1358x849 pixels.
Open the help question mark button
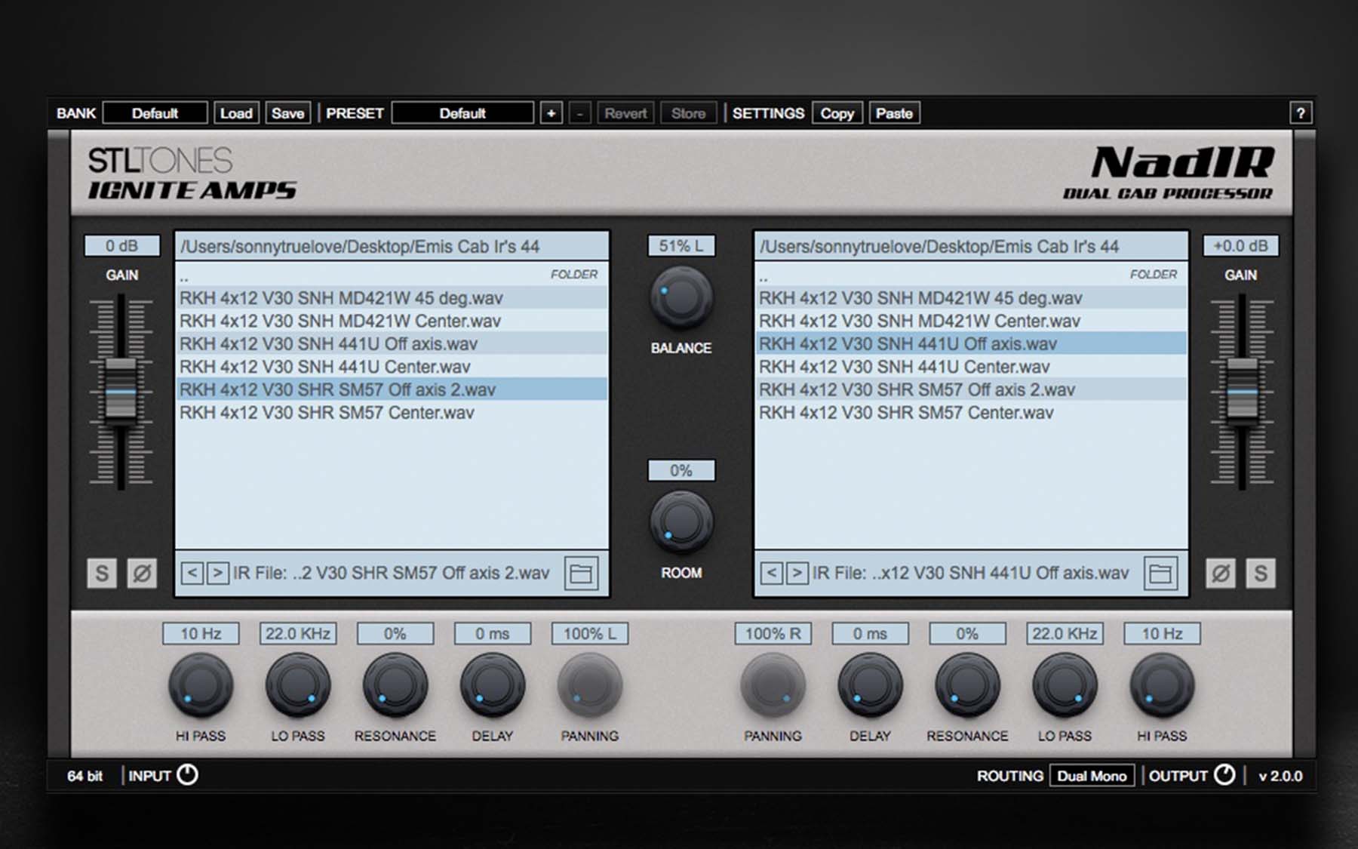click(1301, 113)
